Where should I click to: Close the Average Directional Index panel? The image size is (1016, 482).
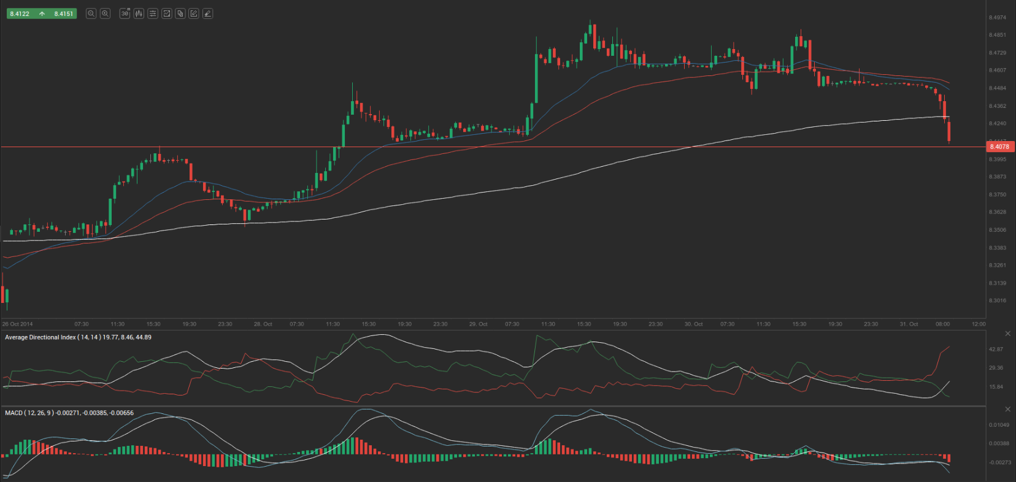(x=1007, y=334)
